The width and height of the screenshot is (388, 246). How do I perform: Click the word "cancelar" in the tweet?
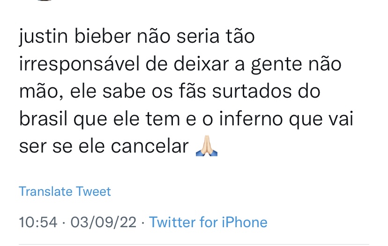tap(150, 146)
